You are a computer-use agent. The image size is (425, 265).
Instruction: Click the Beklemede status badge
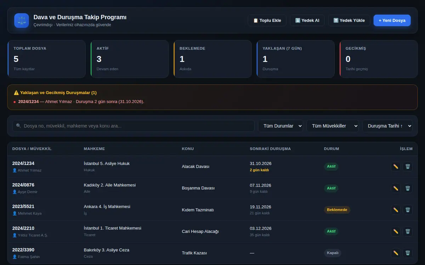(337, 210)
